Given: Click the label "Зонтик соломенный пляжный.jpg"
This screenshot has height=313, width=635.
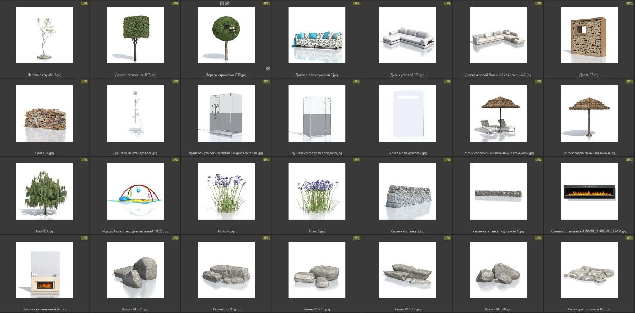Looking at the screenshot, I should click(589, 153).
